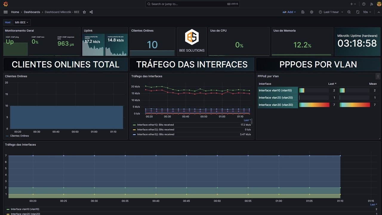
Task: Click the 963 µs response time value
Action: click(x=66, y=44)
